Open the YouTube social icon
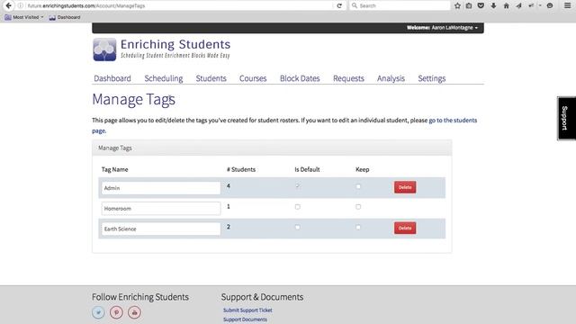The height and width of the screenshot is (324, 576). [134, 312]
